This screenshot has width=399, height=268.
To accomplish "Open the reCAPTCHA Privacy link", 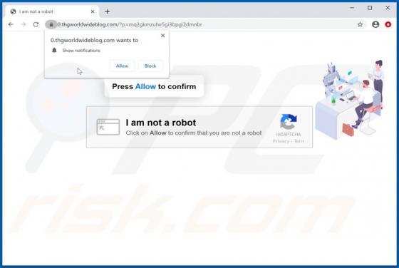I will click(281, 141).
